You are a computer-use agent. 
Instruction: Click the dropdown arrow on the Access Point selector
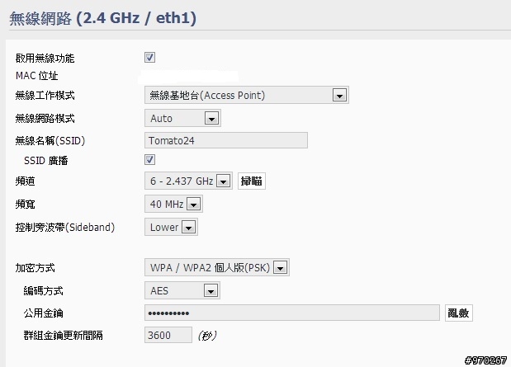[339, 96]
